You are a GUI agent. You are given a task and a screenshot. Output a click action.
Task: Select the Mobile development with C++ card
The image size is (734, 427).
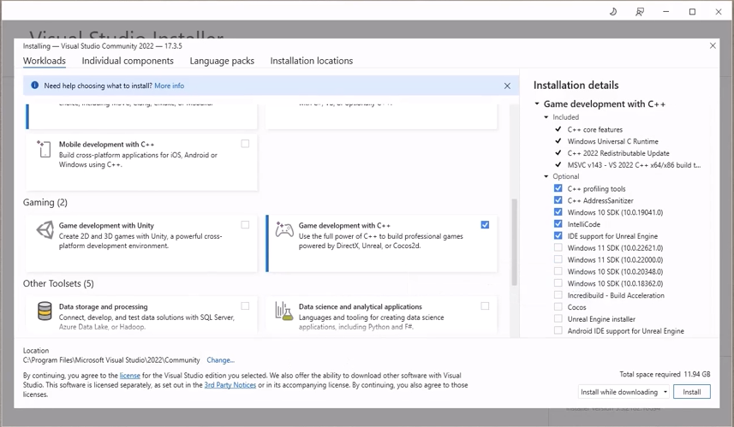pyautogui.click(x=141, y=162)
